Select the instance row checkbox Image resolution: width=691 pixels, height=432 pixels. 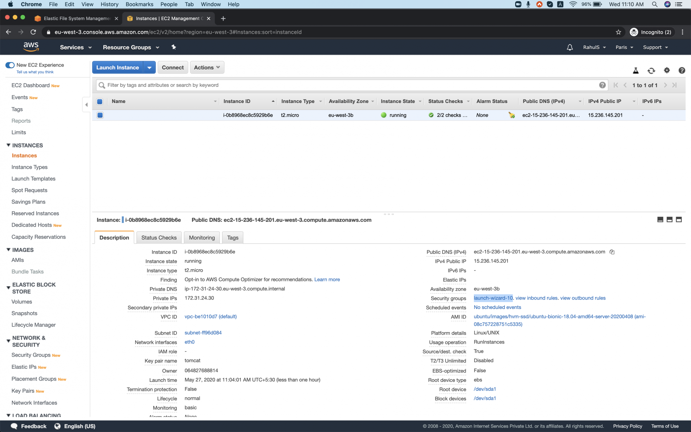point(100,115)
